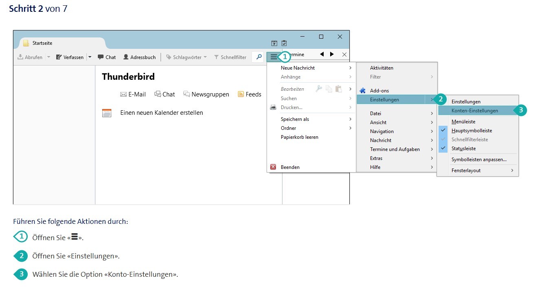
Task: Toggle the Statusleiste checkmark
Action: pyautogui.click(x=443, y=149)
